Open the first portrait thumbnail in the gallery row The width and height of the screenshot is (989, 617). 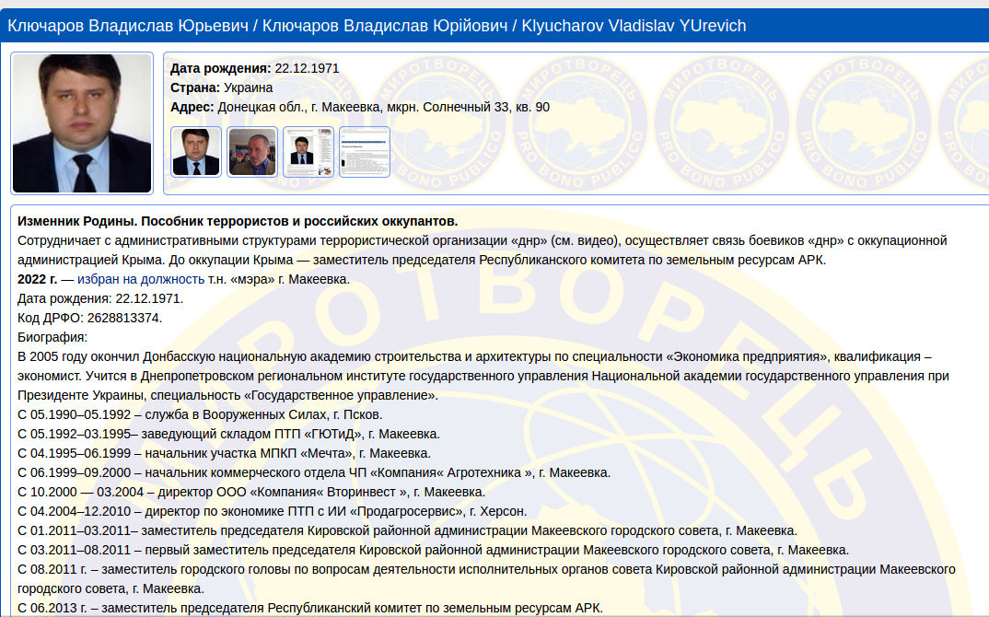pyautogui.click(x=196, y=152)
